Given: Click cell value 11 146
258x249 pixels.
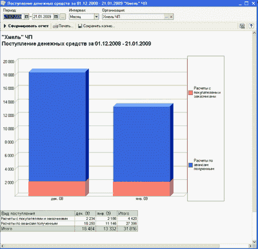Looking at the screenshot, I should click(x=106, y=224).
